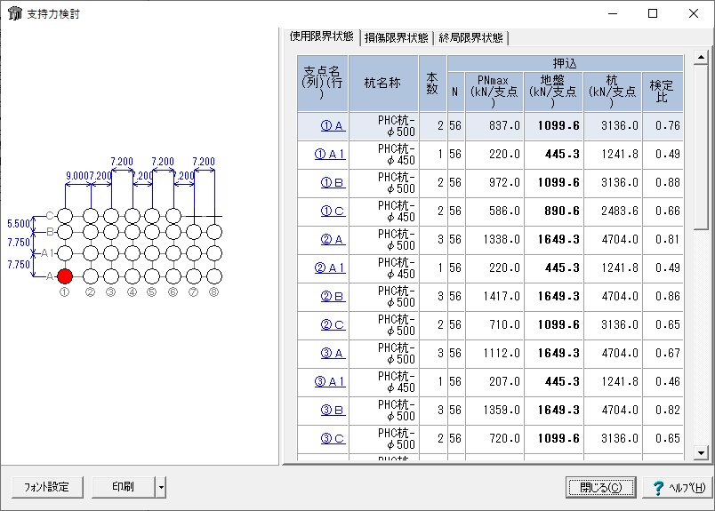Viewport: 715px width, 511px height.
Task: Open support point link ②C
Action: click(x=333, y=325)
